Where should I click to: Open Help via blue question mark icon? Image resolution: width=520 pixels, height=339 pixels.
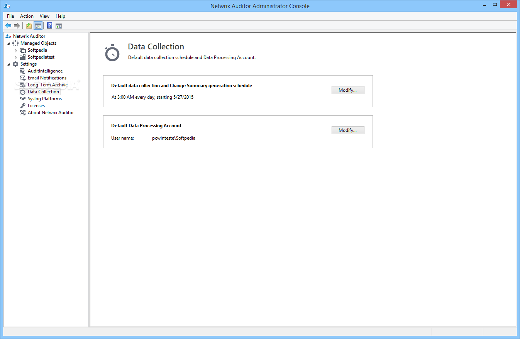pyautogui.click(x=49, y=26)
